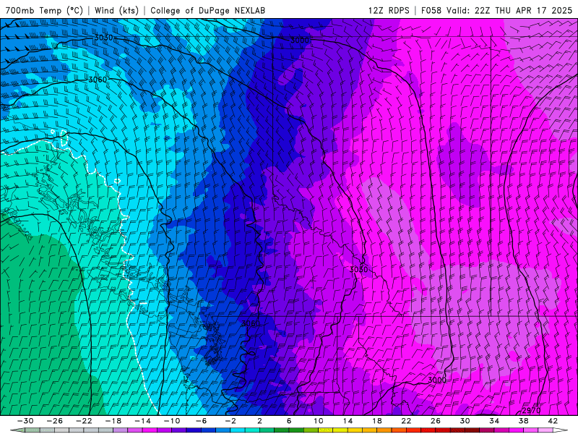Click the 'Wind (kts)' header label
The width and height of the screenshot is (578, 434).
point(117,10)
